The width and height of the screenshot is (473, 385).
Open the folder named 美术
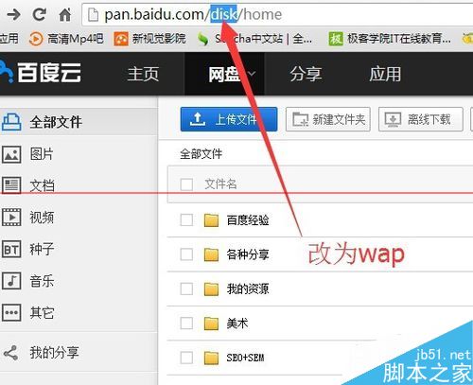pos(237,324)
